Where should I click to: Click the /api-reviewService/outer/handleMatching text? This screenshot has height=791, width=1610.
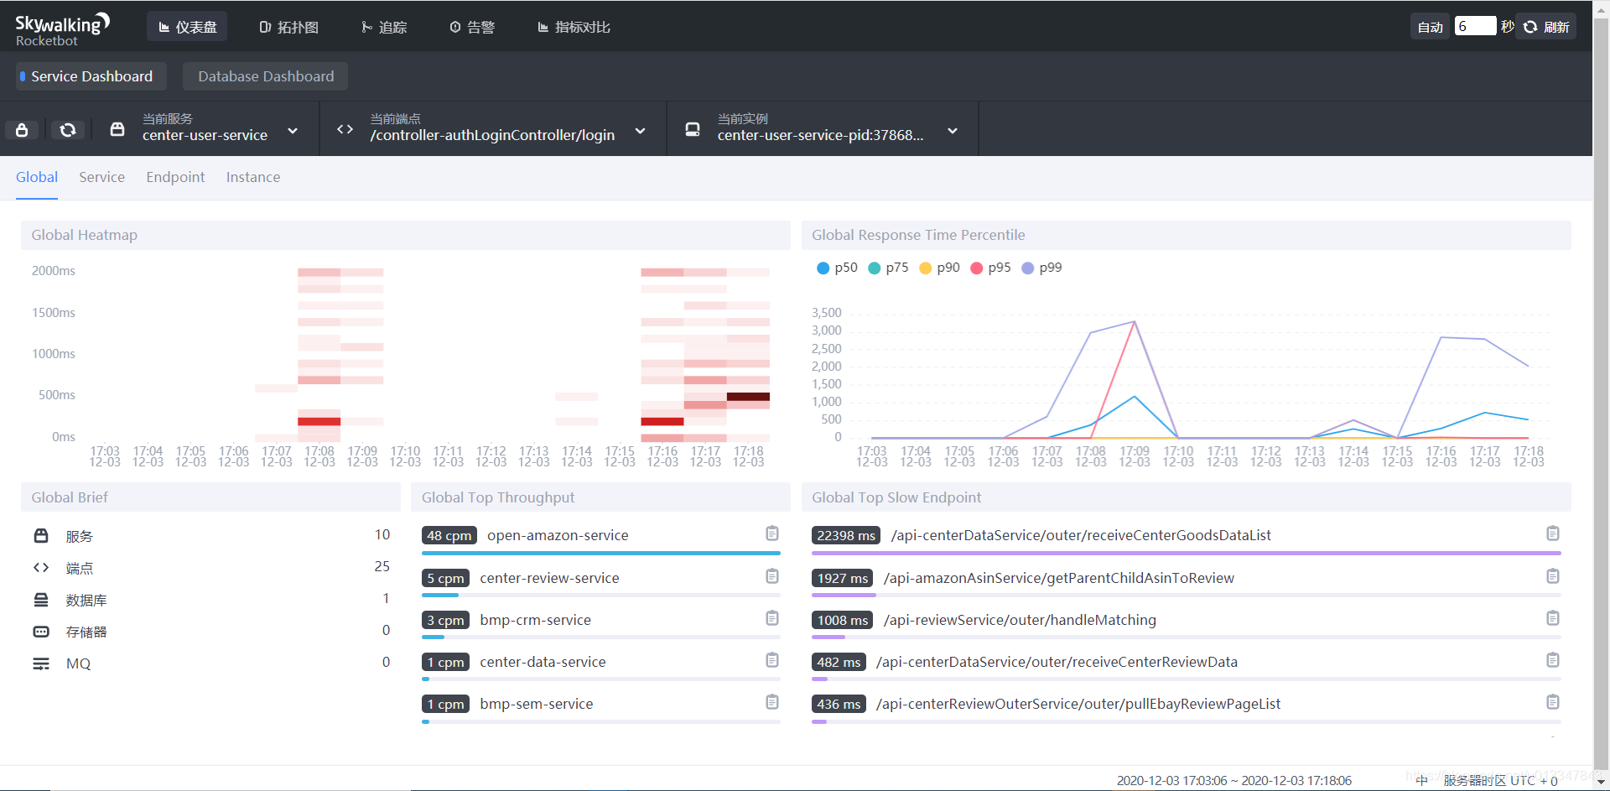tap(1020, 620)
